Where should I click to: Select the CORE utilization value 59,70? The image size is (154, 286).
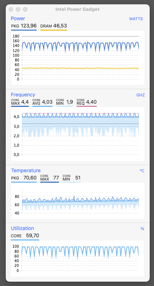pyautogui.click(x=32, y=235)
